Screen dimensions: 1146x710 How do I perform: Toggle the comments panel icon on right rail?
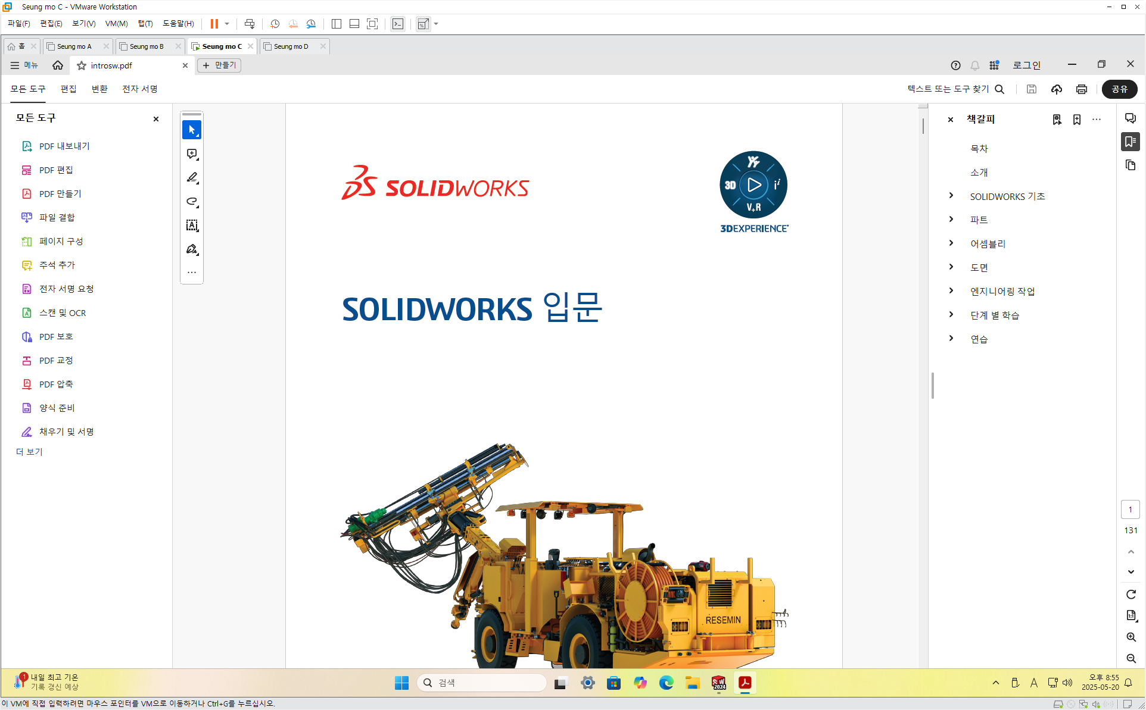1130,118
